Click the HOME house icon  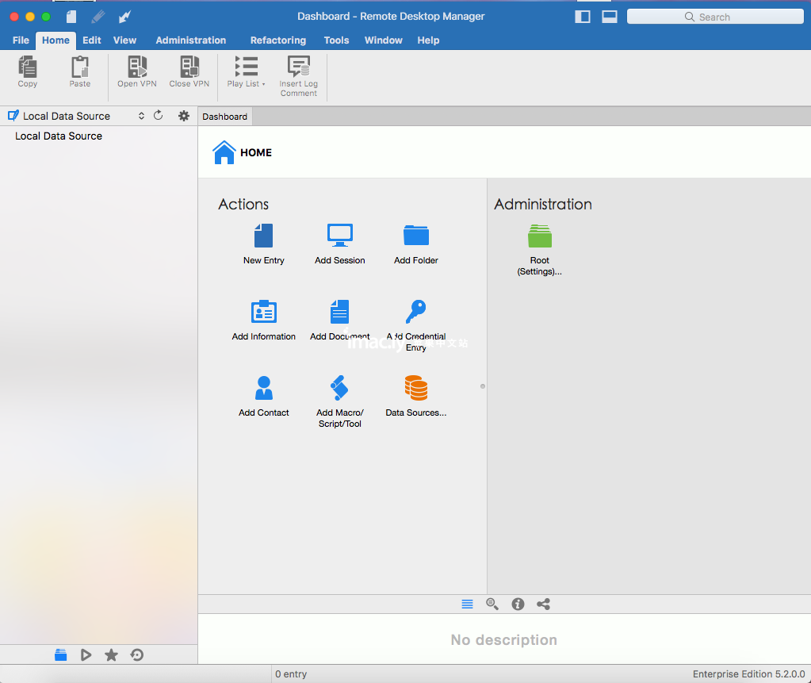(x=224, y=152)
